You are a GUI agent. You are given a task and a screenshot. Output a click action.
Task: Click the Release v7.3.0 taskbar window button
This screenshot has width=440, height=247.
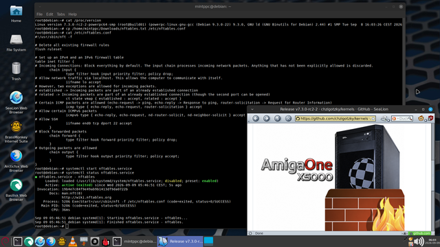point(180,242)
